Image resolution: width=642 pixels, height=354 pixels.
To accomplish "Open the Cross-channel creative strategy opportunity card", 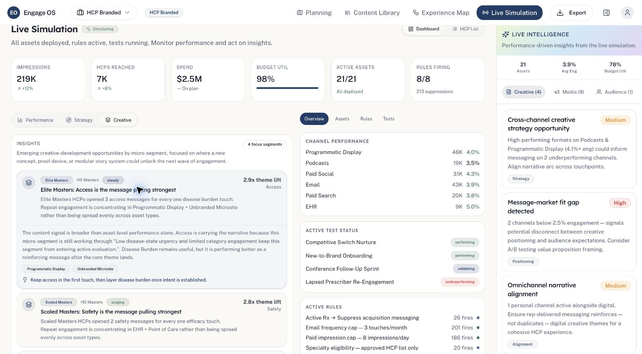I will click(x=569, y=149).
